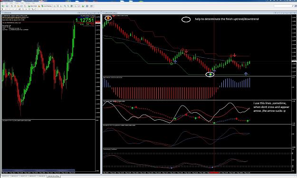
Task: Open the Help menu
Action: [34, 3]
